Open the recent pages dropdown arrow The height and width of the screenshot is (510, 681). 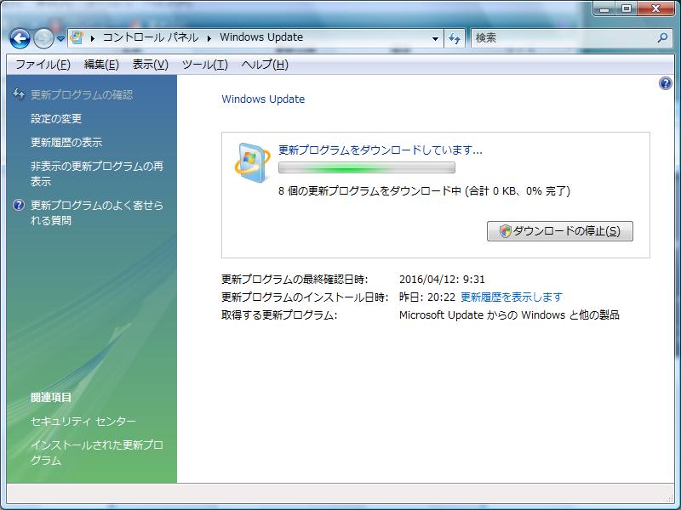click(x=61, y=39)
